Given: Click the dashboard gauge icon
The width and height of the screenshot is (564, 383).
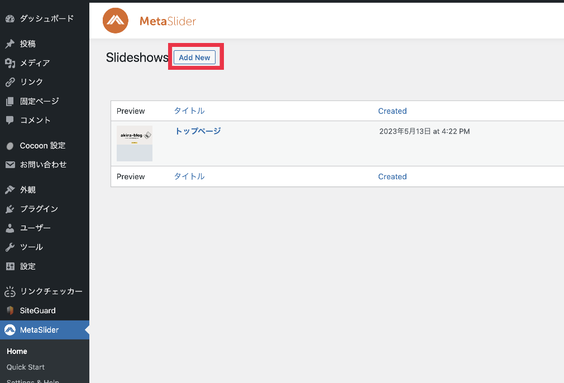Looking at the screenshot, I should 10,18.
